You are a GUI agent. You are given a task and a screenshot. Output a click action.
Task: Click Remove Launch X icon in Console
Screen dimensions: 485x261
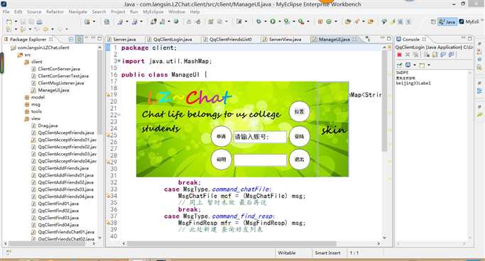pos(408,55)
